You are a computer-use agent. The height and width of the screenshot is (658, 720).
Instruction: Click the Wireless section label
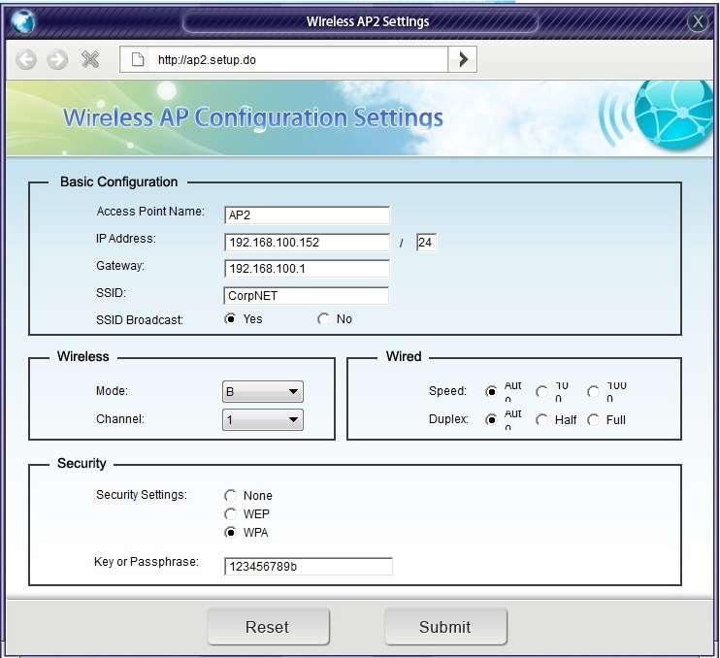pyautogui.click(x=83, y=356)
